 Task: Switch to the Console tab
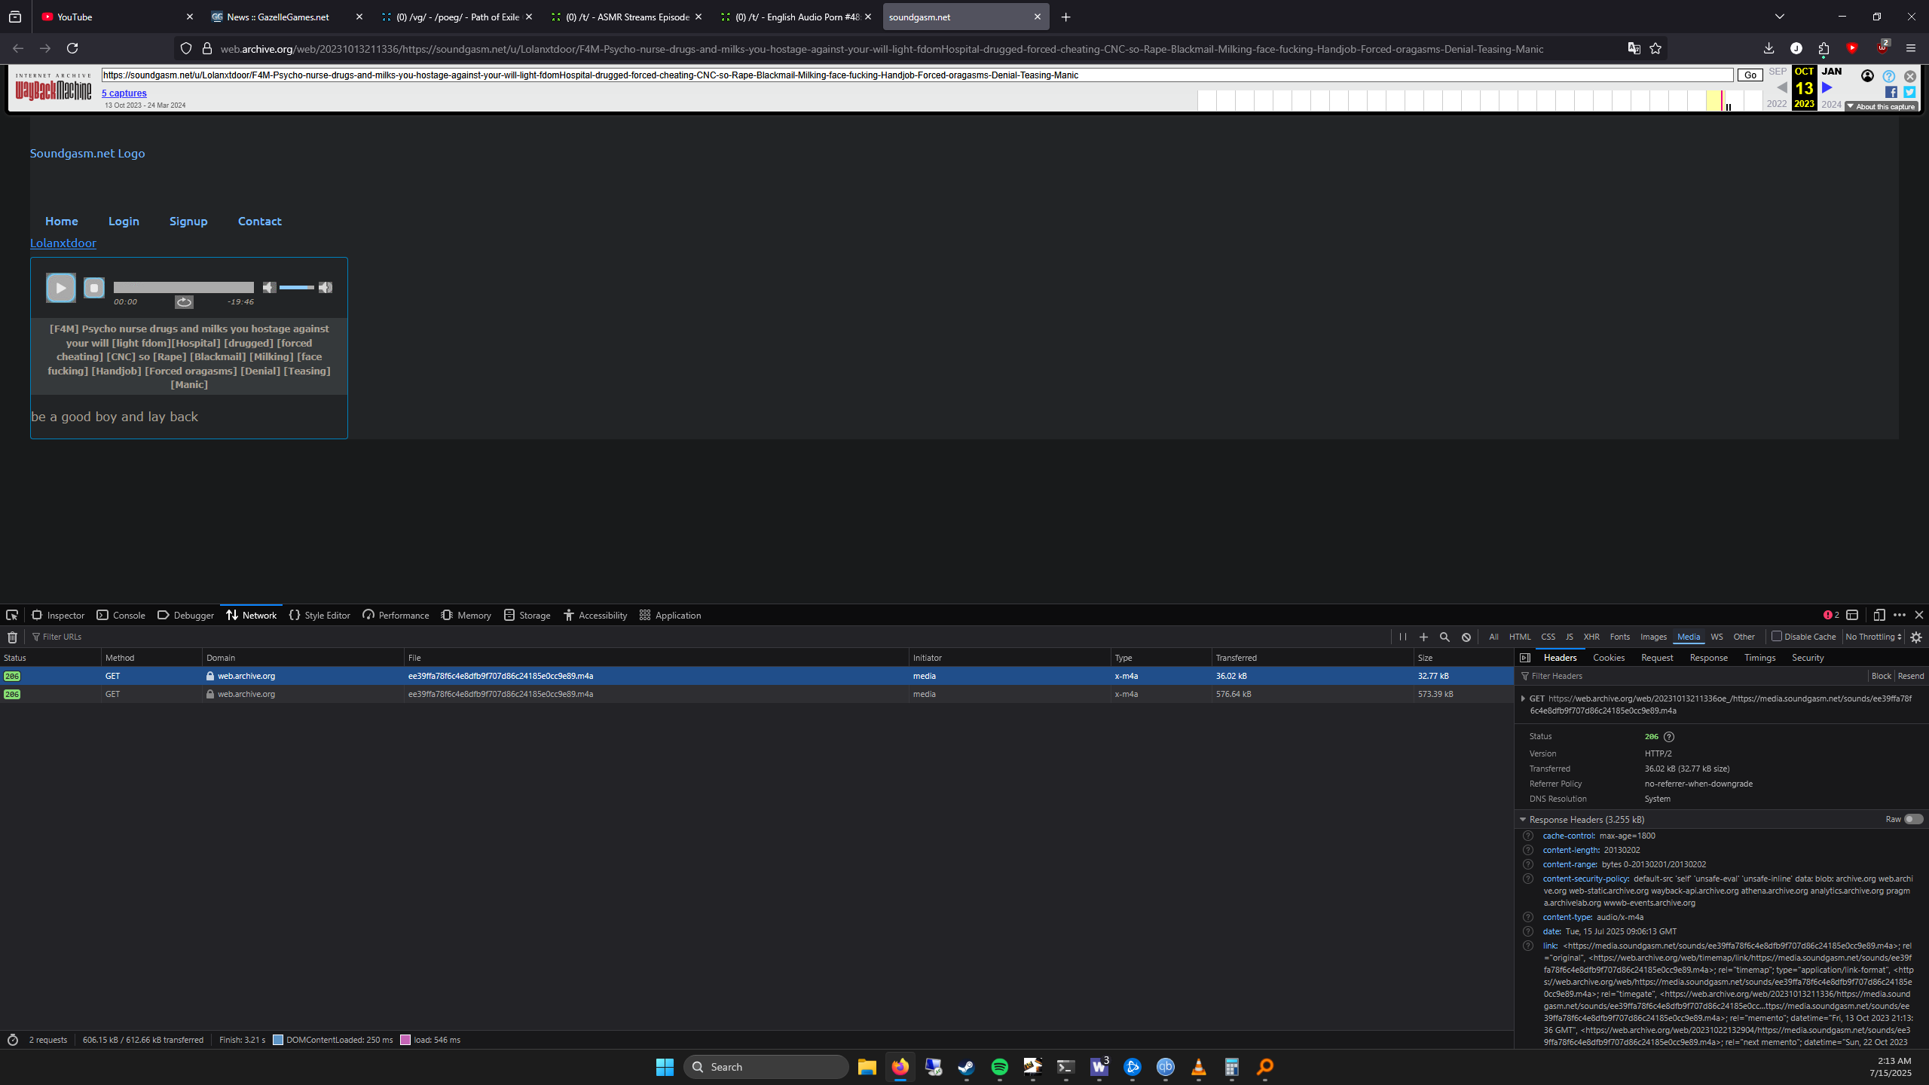click(121, 615)
